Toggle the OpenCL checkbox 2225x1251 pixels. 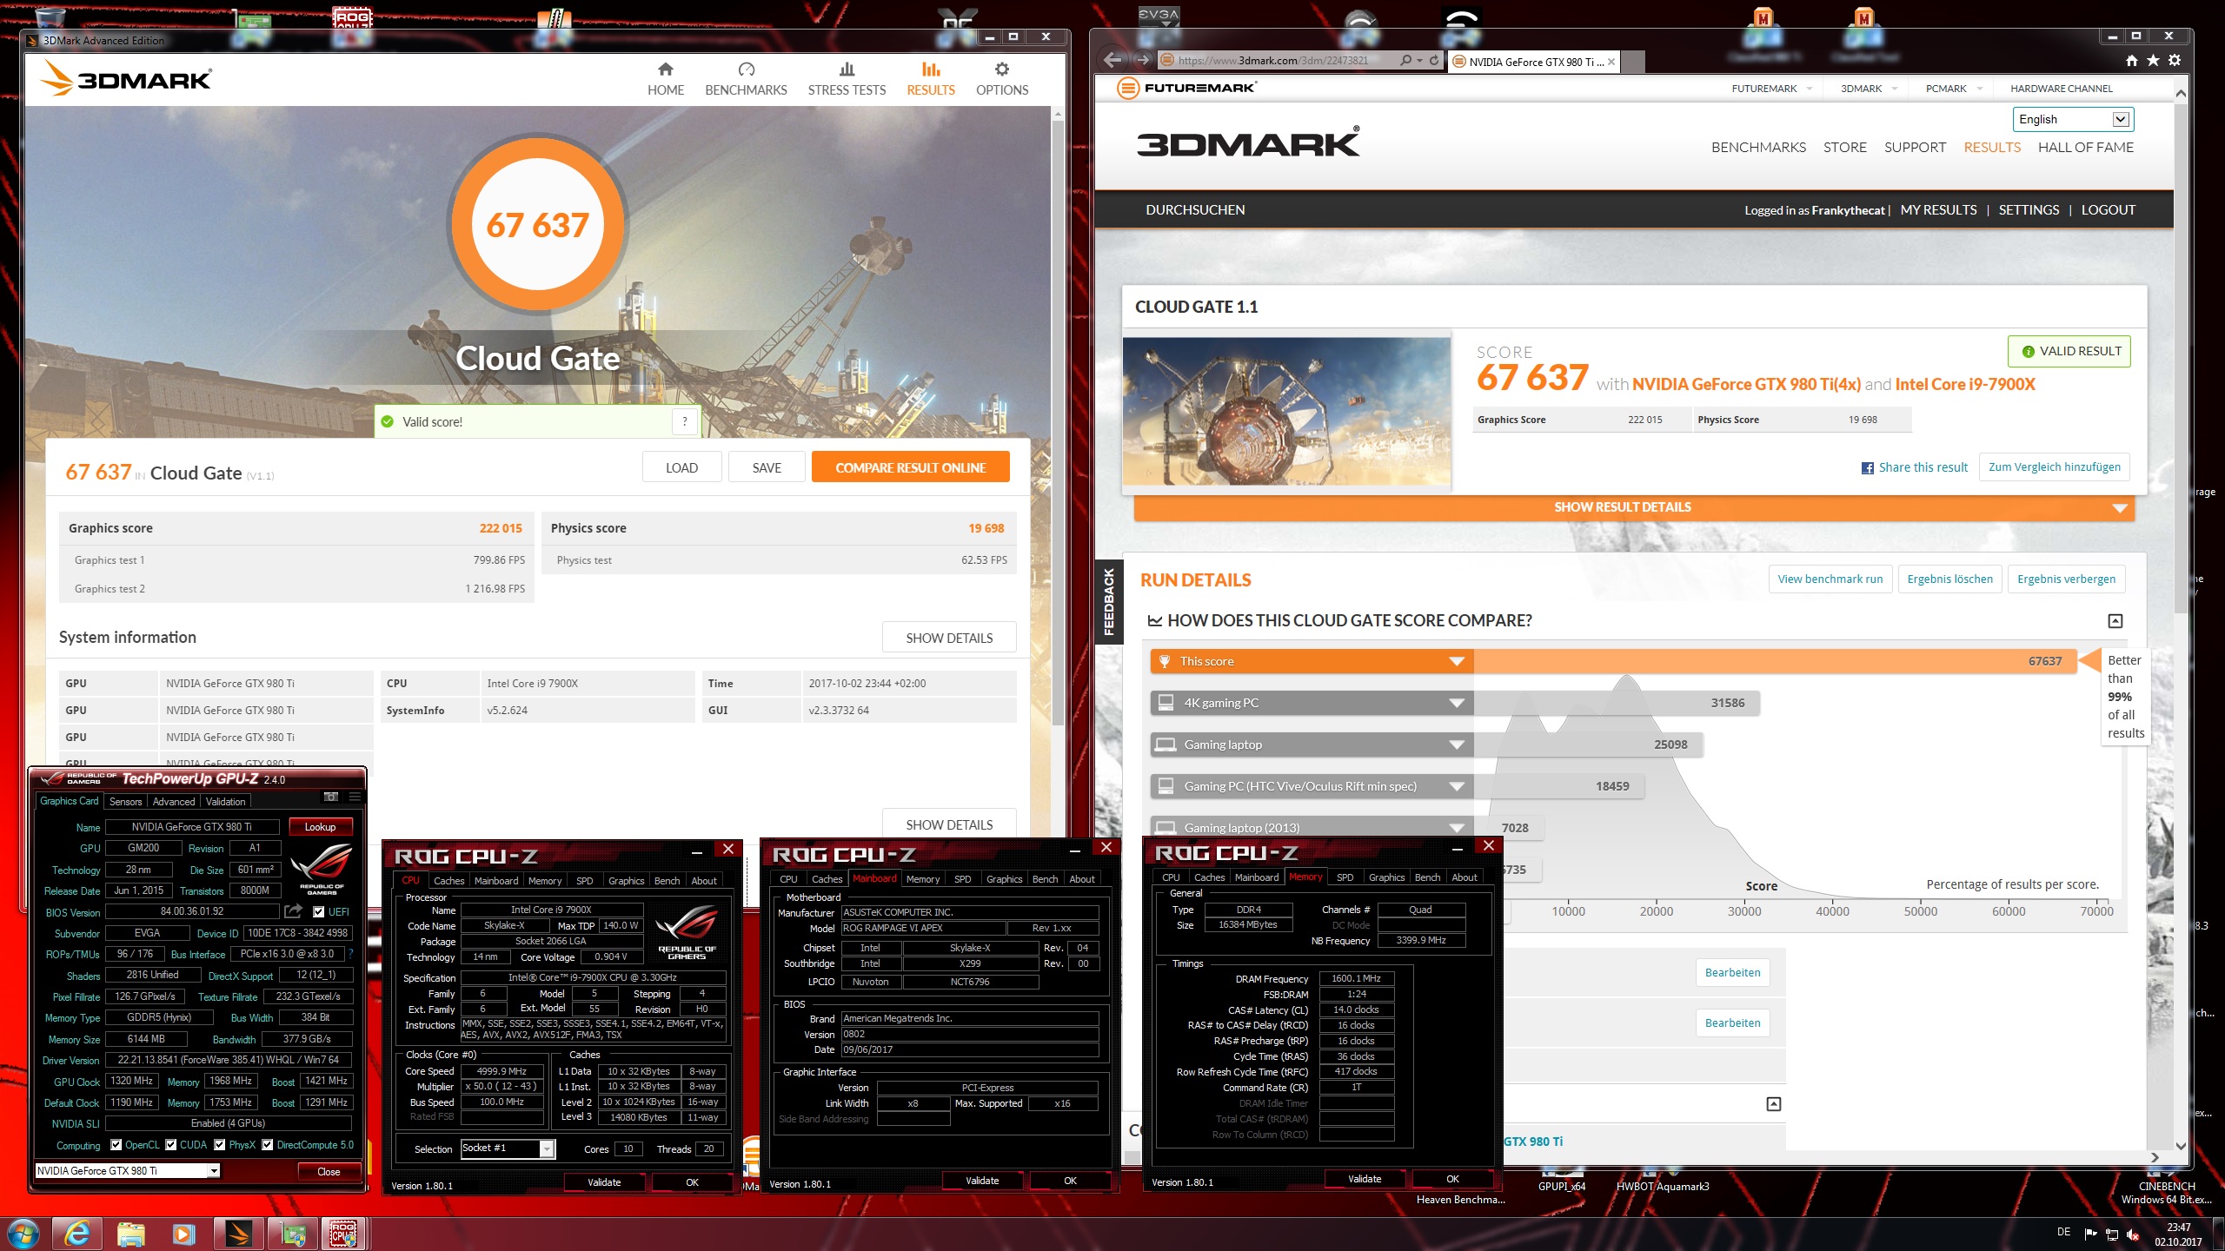point(116,1145)
